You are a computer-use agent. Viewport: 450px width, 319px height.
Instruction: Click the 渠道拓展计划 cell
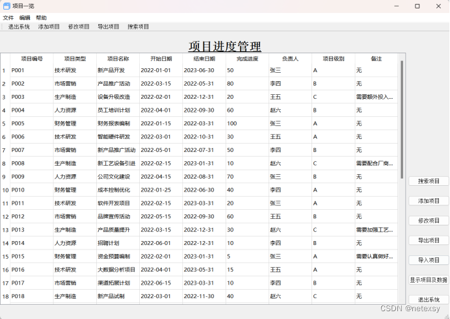point(118,283)
